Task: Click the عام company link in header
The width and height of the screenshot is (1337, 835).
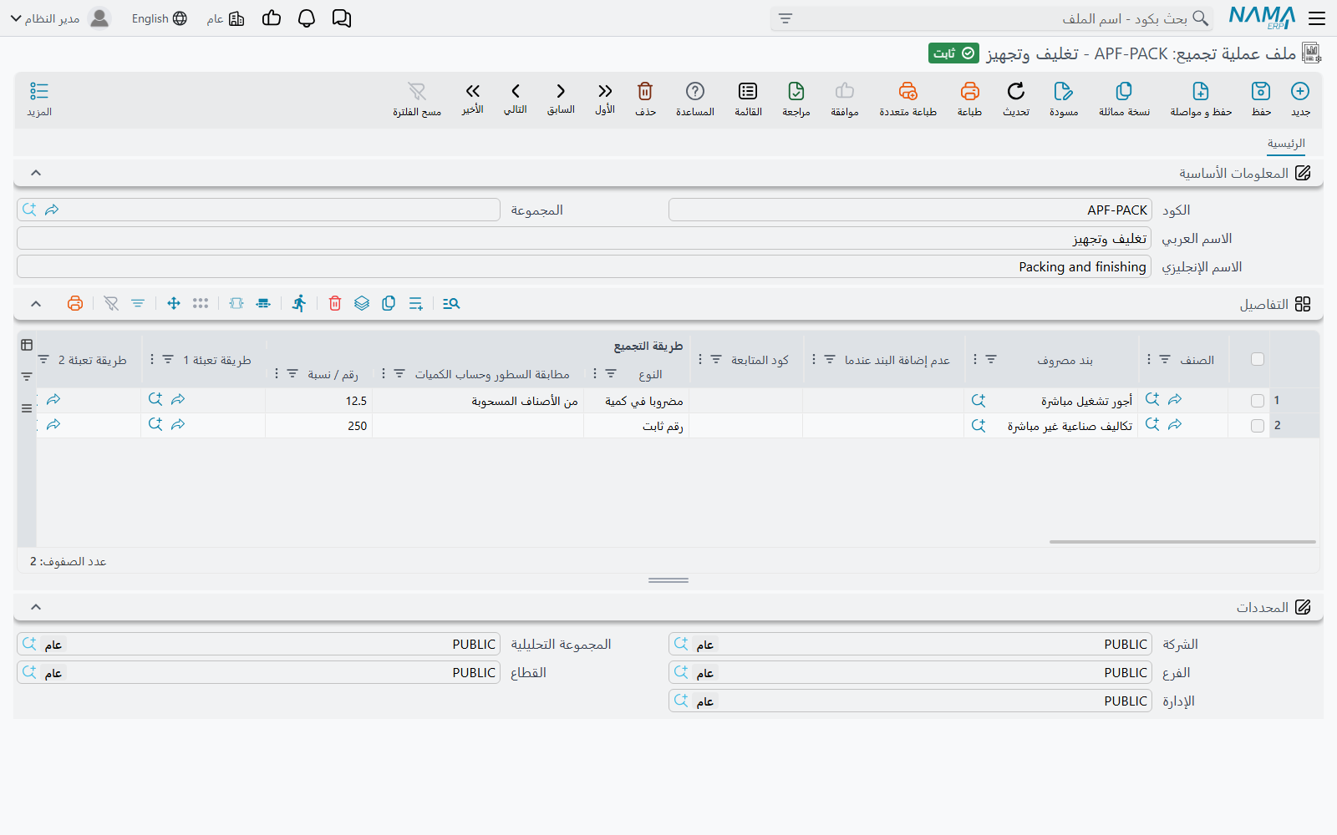Action: pos(226,18)
